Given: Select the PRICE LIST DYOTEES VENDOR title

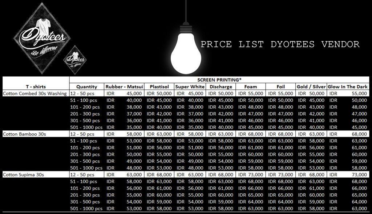Looking at the screenshot, I should pyautogui.click(x=280, y=44).
